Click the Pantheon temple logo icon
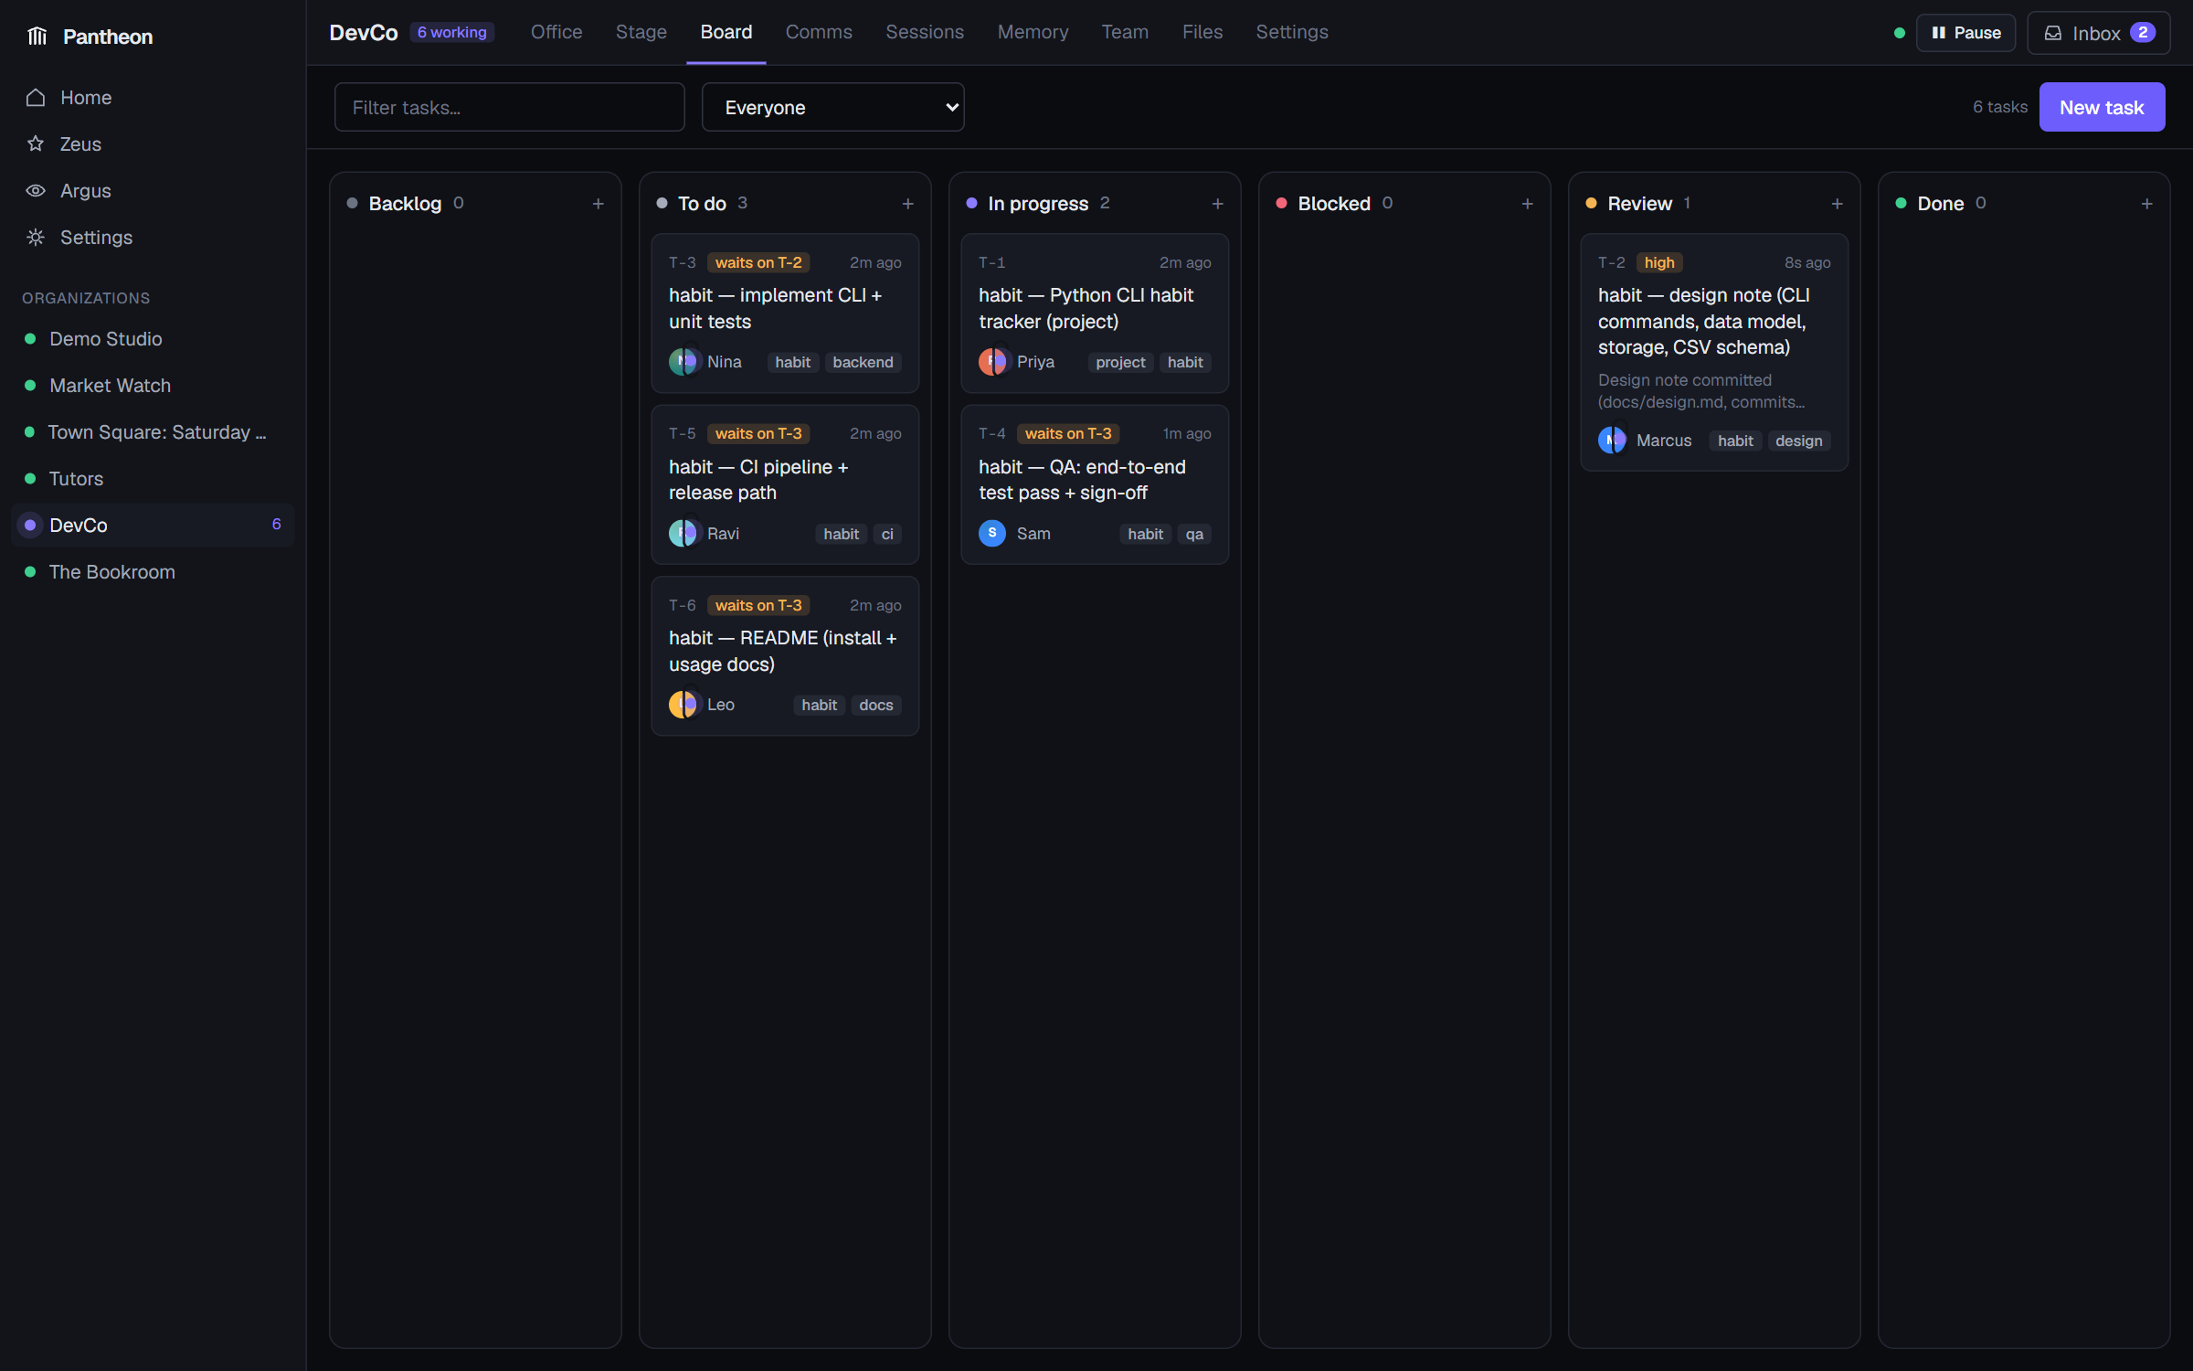 37,37
